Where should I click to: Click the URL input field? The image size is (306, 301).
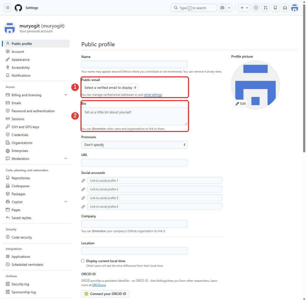tap(134, 163)
